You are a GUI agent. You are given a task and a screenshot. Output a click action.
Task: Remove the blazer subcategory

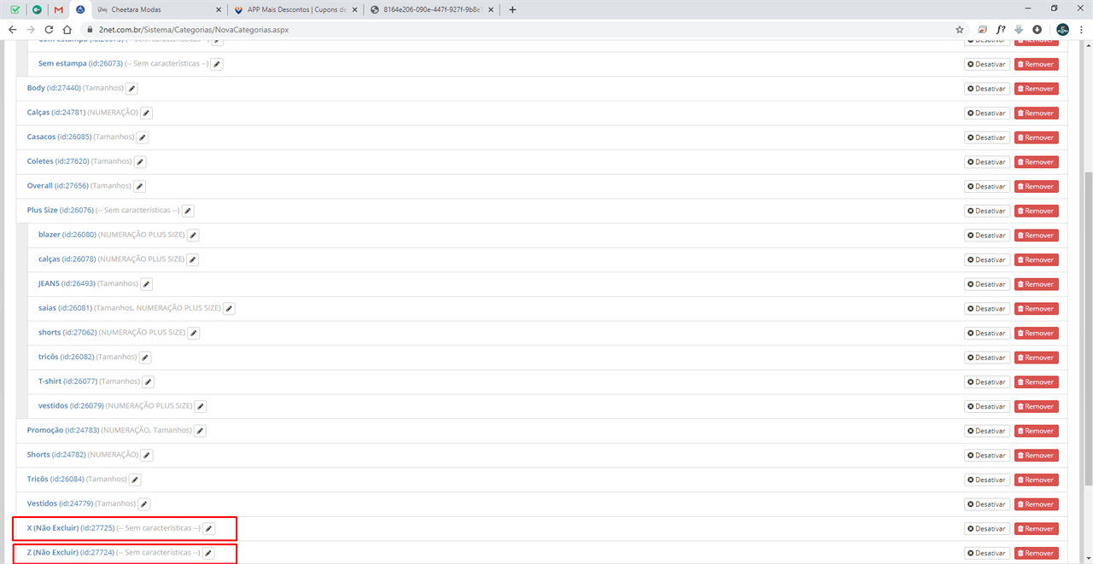1036,235
